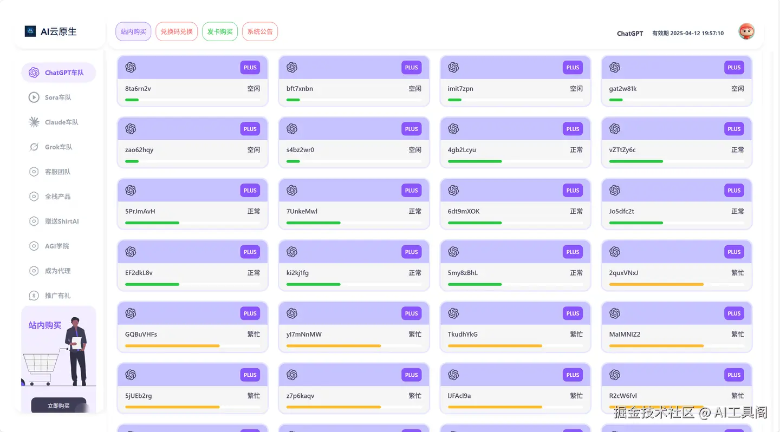The image size is (780, 432).
Task: Click the green usage bar on 4gb2Lcyu
Action: 474,161
